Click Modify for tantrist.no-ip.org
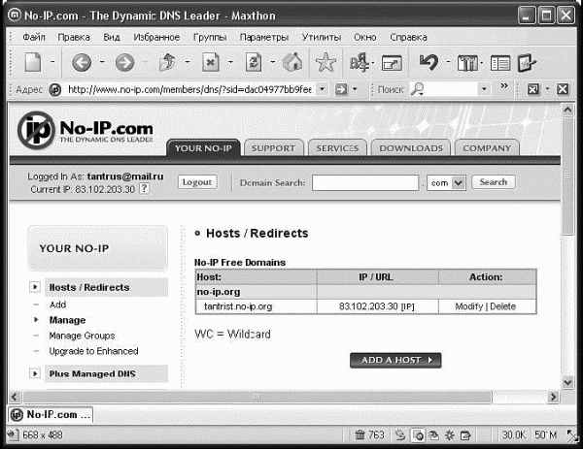The width and height of the screenshot is (583, 449). [468, 306]
